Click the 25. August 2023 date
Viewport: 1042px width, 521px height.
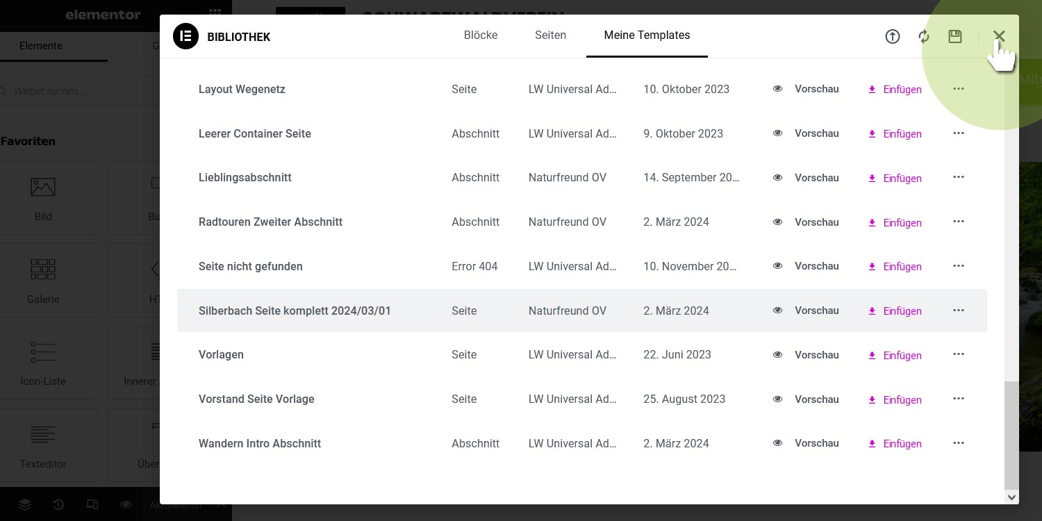684,399
